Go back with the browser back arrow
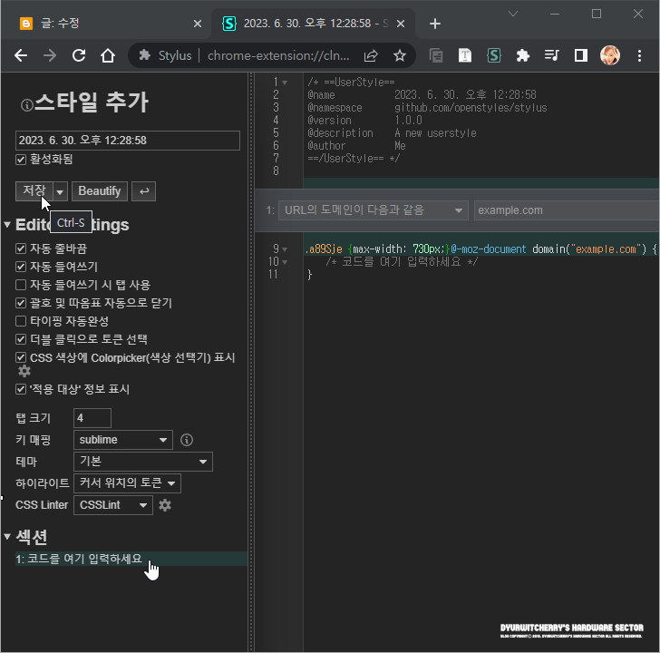660x653 pixels. pos(21,55)
